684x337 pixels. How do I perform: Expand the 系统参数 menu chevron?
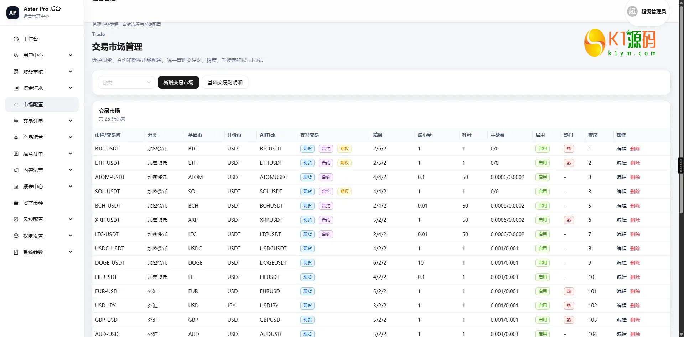pyautogui.click(x=71, y=252)
